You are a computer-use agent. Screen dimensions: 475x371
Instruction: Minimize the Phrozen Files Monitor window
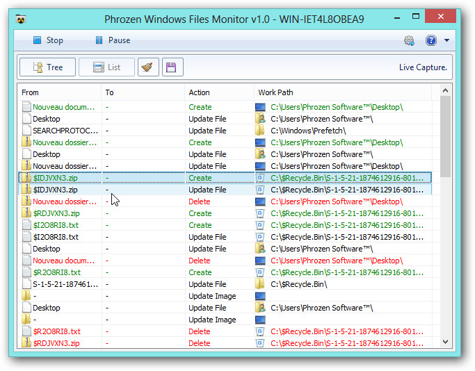point(397,18)
